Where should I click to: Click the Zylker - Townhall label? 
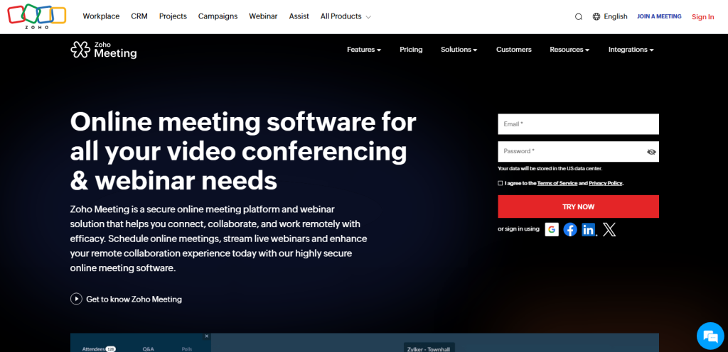point(429,348)
